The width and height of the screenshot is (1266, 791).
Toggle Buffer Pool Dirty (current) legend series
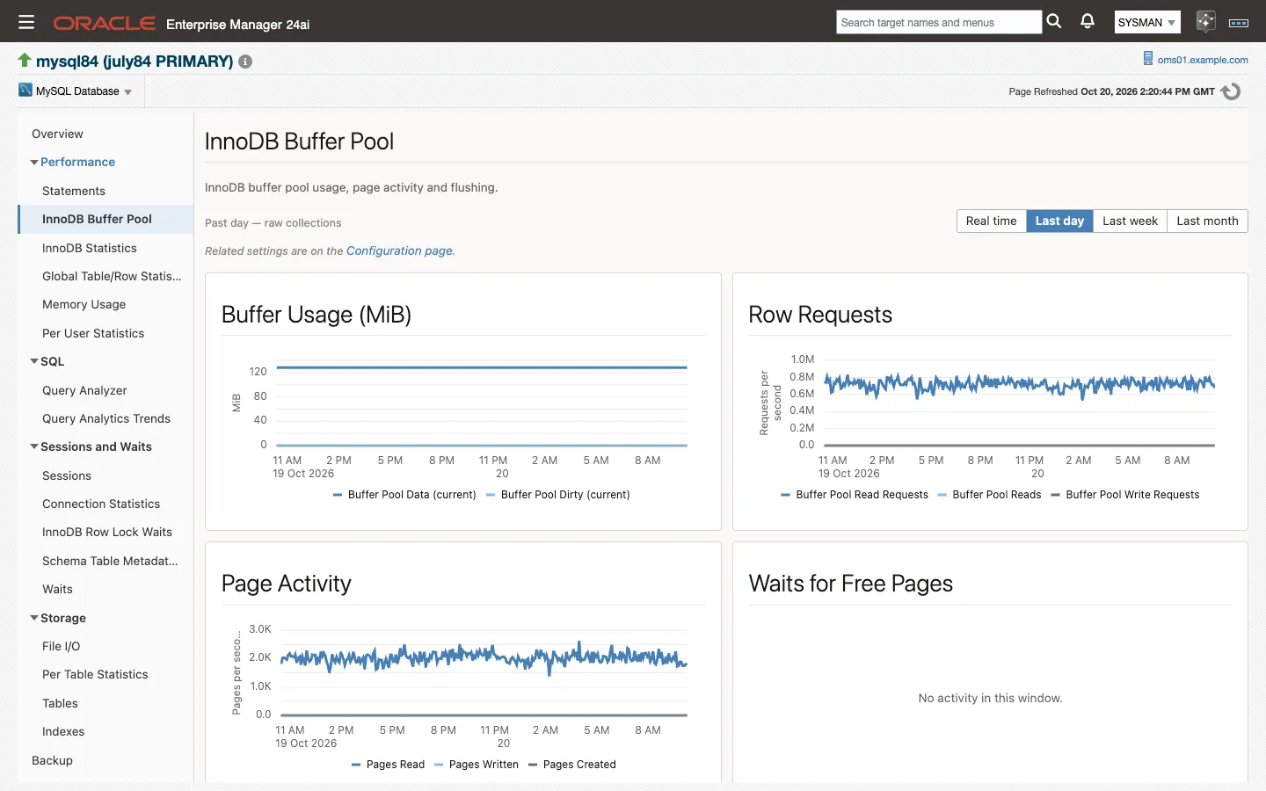(x=558, y=495)
